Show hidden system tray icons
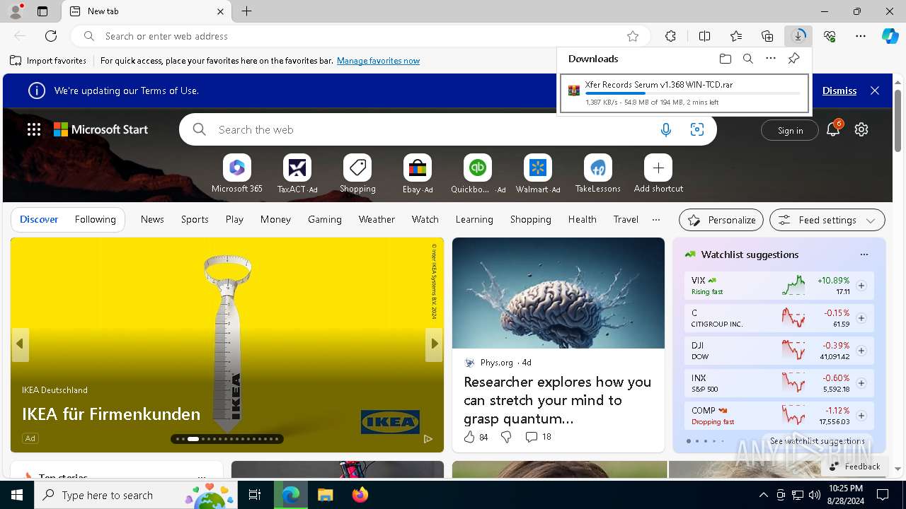Image resolution: width=906 pixels, height=509 pixels. (x=763, y=495)
